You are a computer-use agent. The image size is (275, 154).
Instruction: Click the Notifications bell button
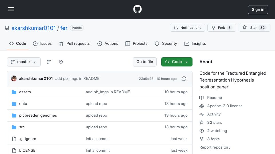point(187,28)
